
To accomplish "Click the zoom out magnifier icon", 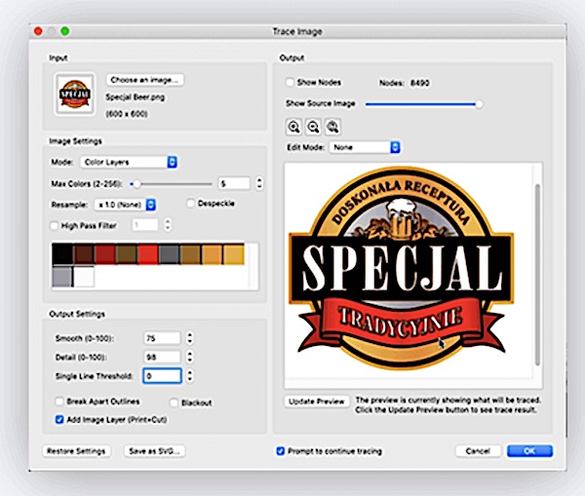I will 313,127.
